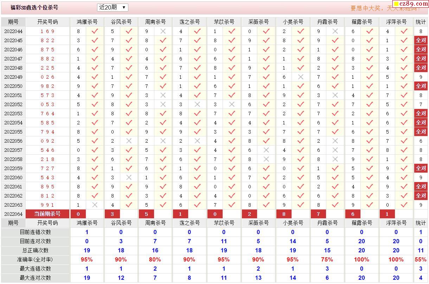Click the 最大连对次数 row label
This screenshot has width=429, height=284.
35,278
